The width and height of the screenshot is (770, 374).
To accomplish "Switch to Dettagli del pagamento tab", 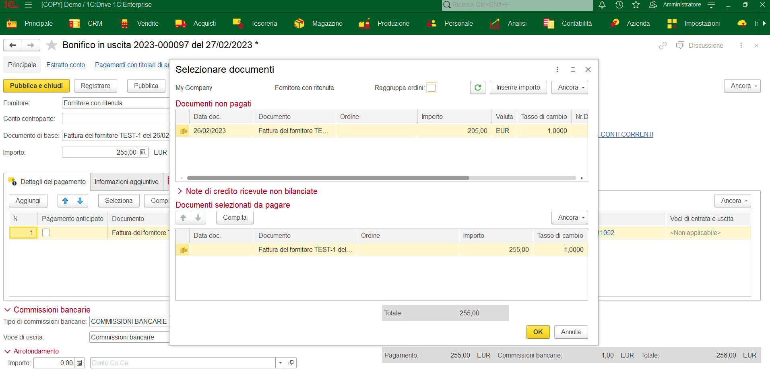I will (x=47, y=182).
